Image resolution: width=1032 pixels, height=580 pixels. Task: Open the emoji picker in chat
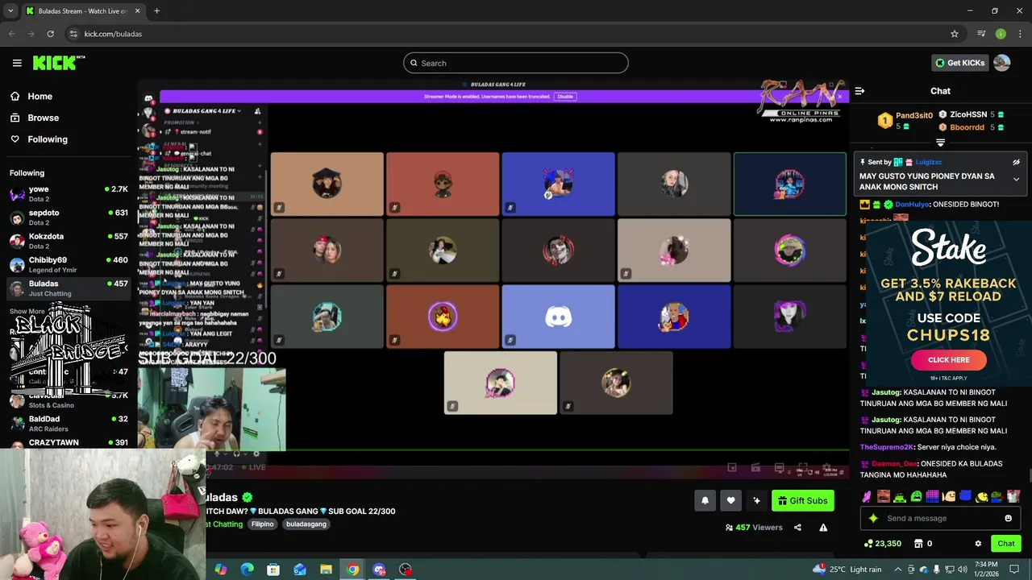pos(1008,518)
